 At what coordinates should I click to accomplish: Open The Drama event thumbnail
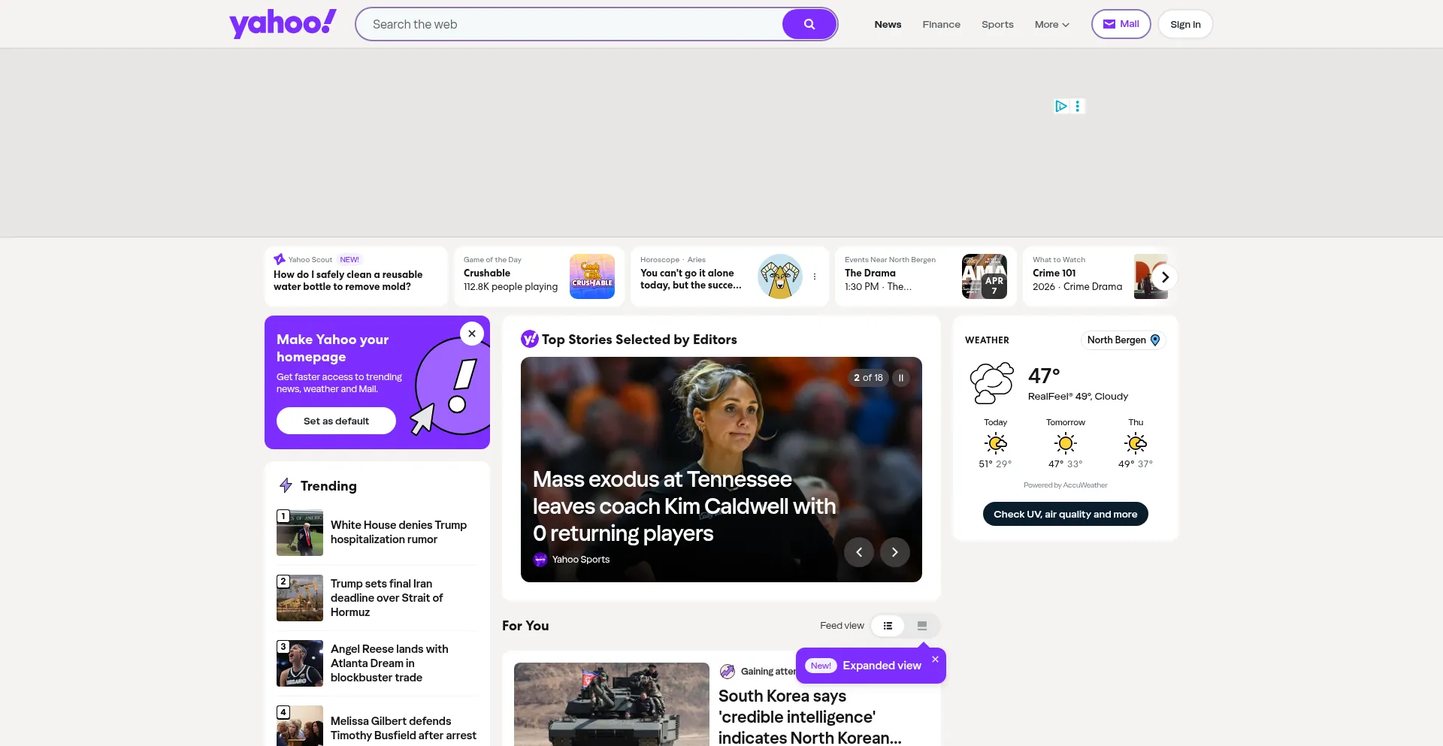(985, 276)
